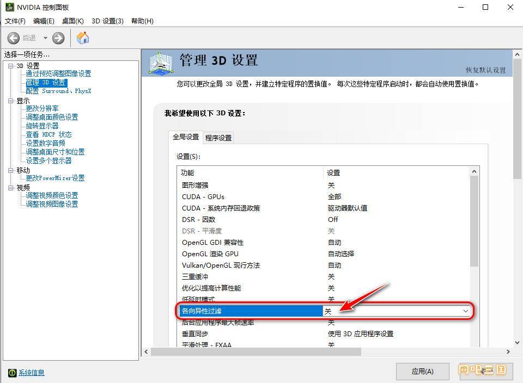Click horizontal scrollbar left arrow

[x=146, y=351]
